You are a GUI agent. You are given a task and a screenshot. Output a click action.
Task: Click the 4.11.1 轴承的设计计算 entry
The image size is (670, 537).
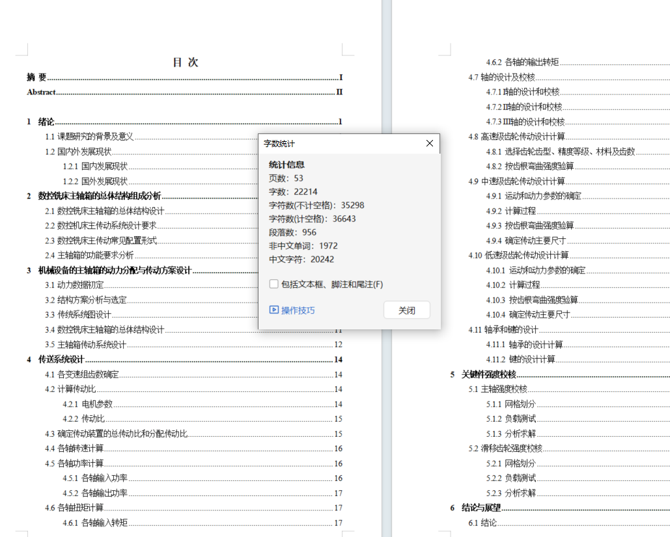click(x=578, y=344)
